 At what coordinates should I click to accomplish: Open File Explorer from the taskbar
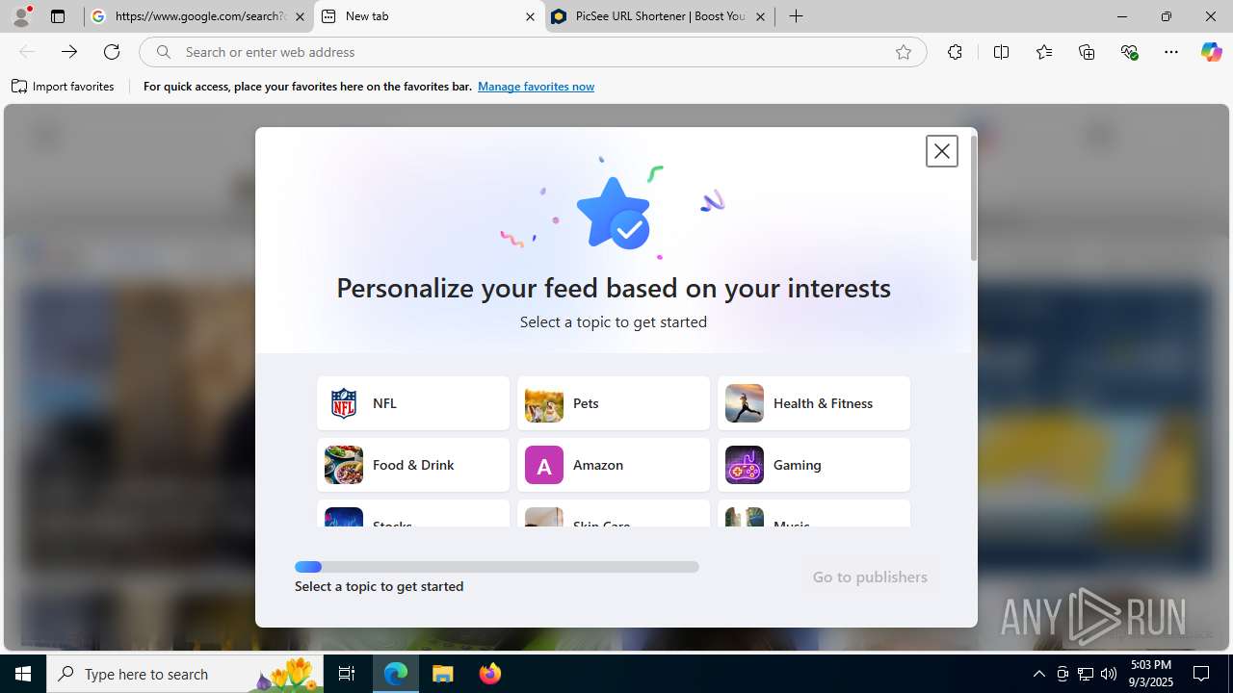443,674
